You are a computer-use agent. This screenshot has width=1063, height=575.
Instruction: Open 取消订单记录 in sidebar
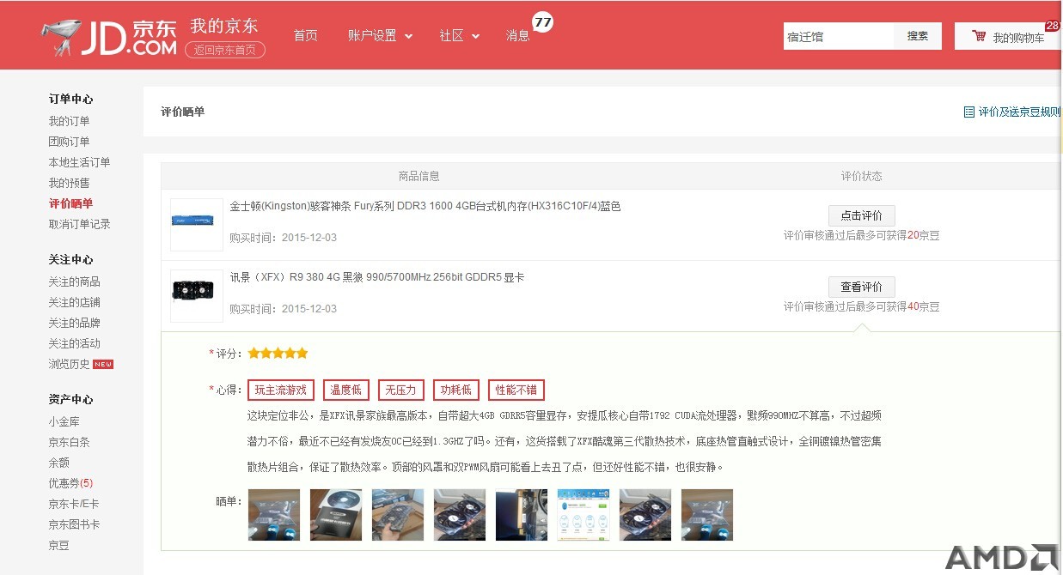(x=79, y=224)
